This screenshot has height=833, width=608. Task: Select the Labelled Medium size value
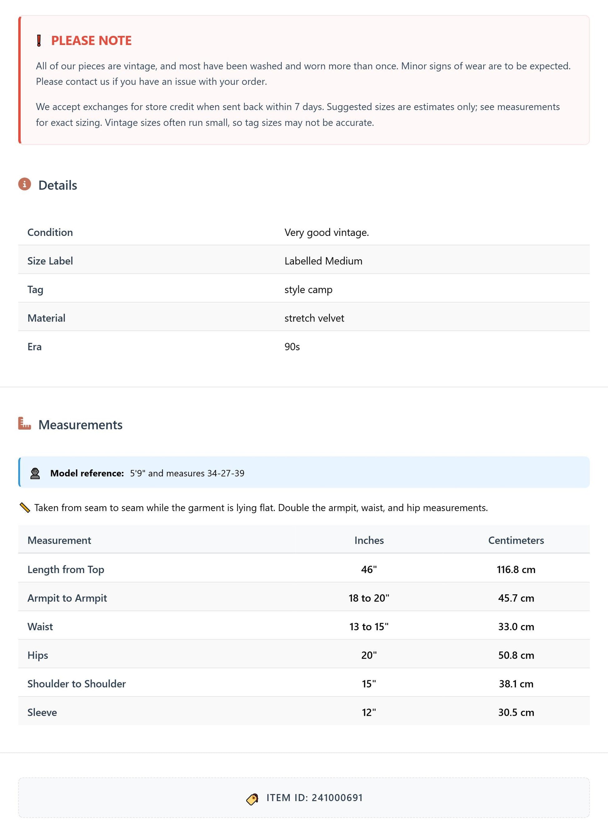(x=323, y=261)
